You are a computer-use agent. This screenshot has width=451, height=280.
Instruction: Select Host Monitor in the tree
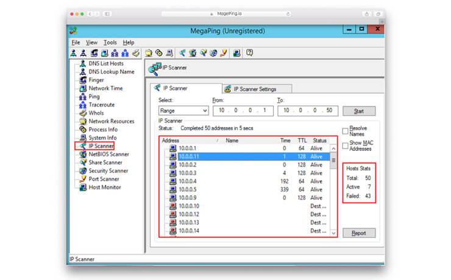coord(105,187)
